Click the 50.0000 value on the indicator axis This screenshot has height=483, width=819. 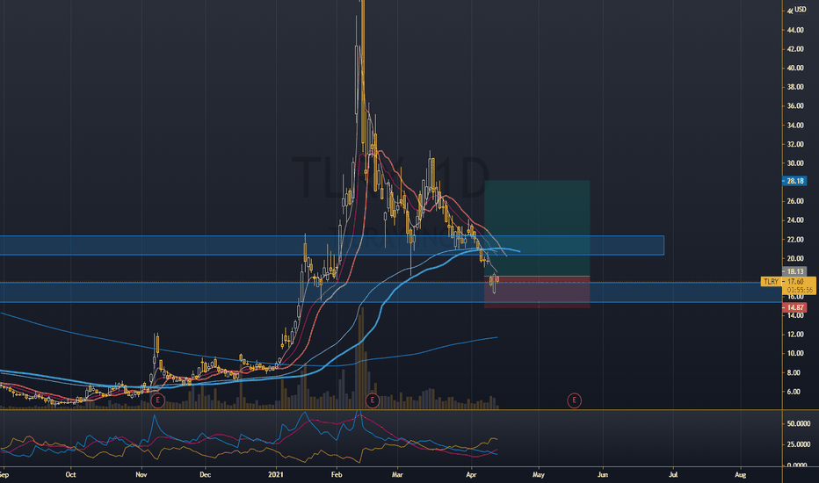[x=799, y=423]
